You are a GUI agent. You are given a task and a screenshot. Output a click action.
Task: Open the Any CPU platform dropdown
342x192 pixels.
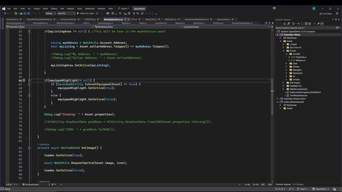click(x=66, y=13)
